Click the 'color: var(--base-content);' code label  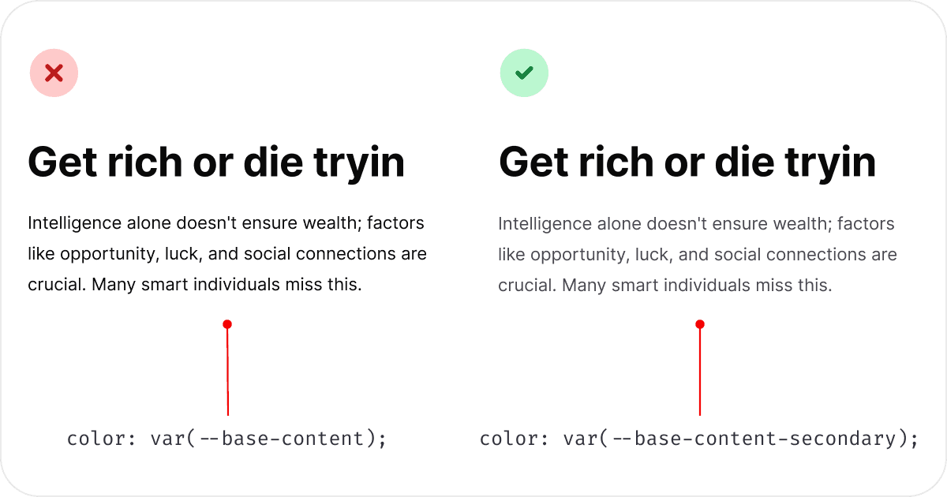[x=227, y=438]
